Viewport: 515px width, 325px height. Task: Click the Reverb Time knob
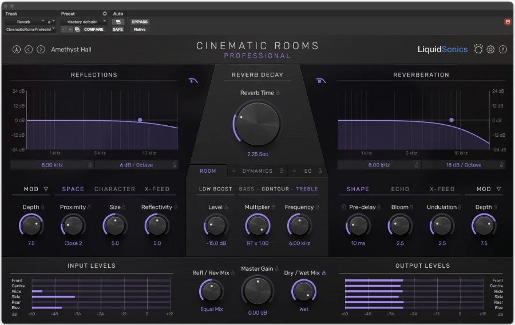[257, 124]
